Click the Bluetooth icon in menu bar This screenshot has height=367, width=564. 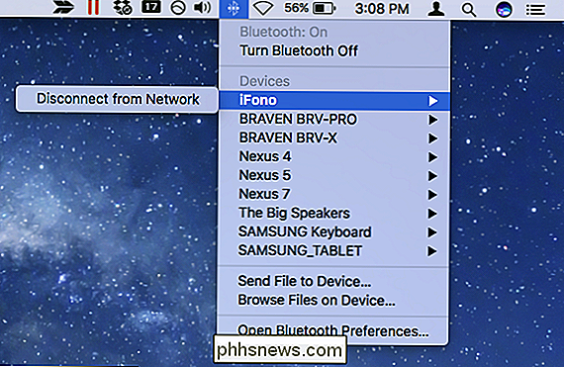point(234,8)
